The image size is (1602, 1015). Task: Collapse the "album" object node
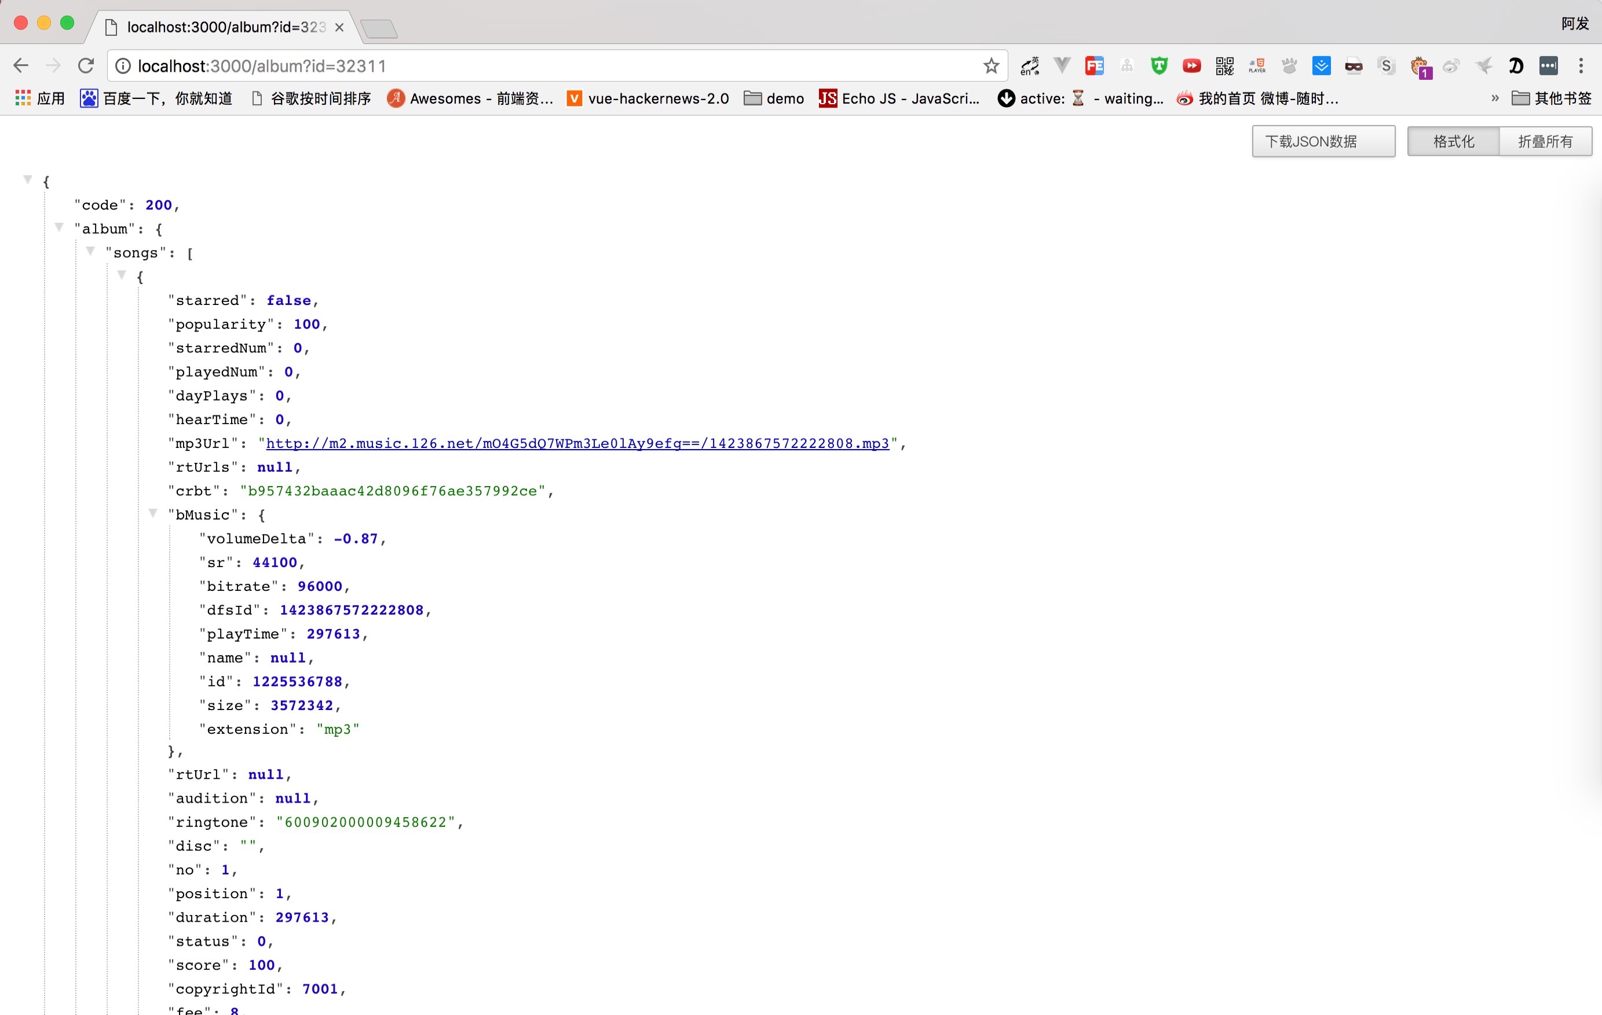pyautogui.click(x=59, y=227)
